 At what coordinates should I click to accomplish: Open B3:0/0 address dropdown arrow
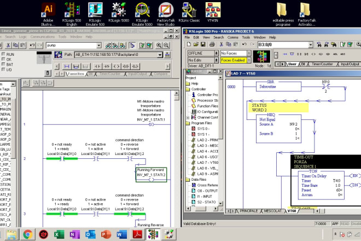(x=311, y=44)
